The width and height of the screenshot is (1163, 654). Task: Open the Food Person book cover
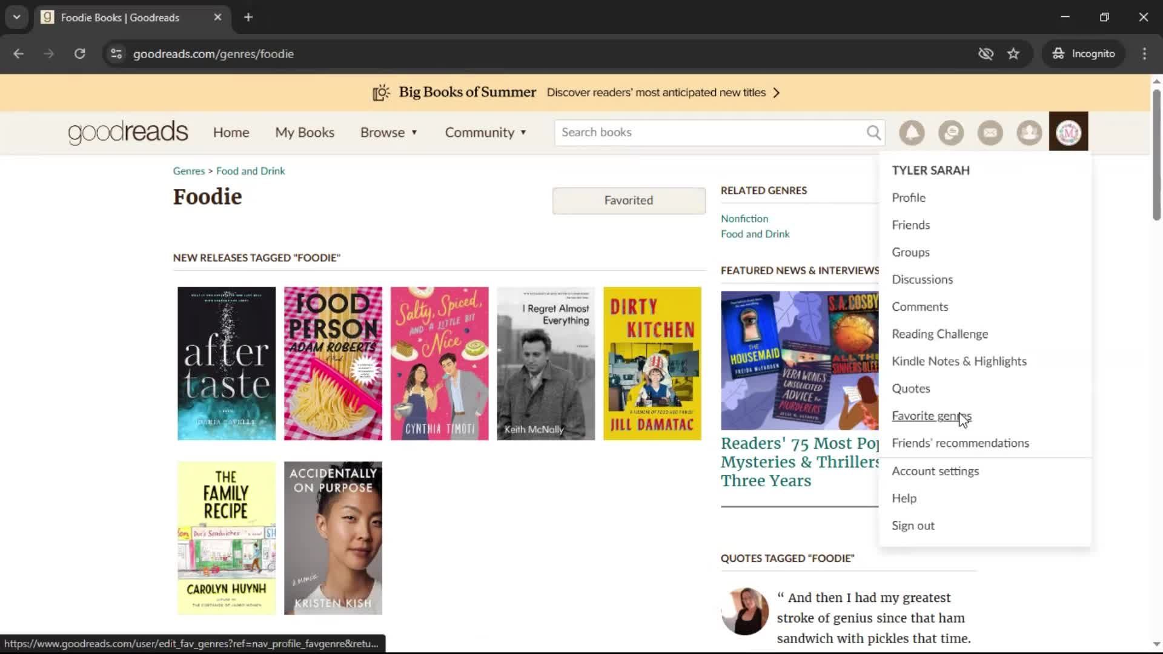click(x=333, y=363)
